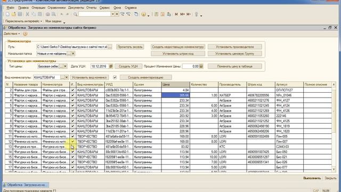Click the Find next binoculars icon
This screenshot has width=341, height=192.
(123, 14)
